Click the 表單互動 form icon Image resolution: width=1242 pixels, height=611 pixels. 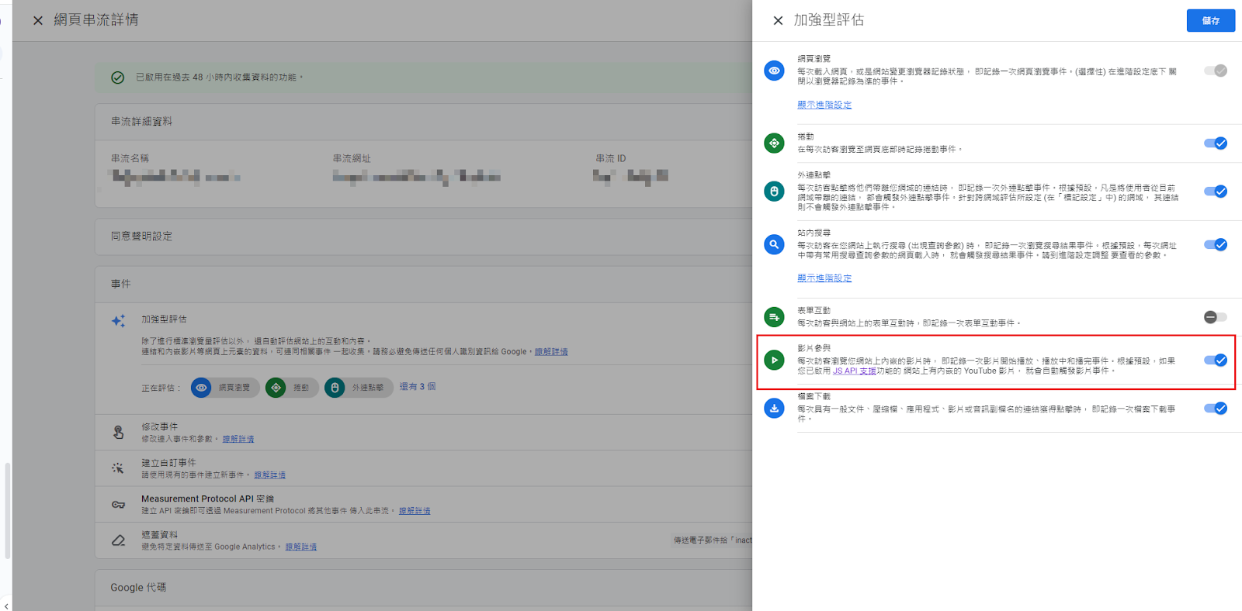pos(774,317)
